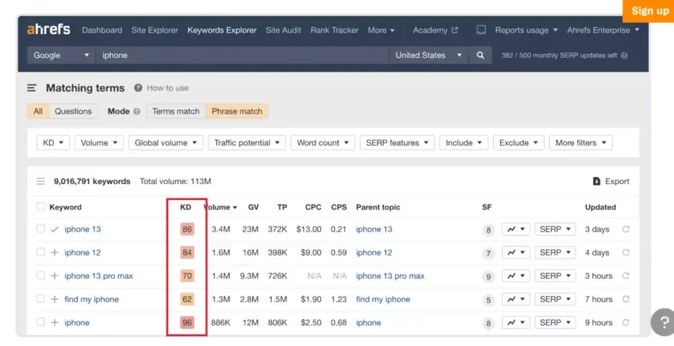Screen dimensions: 674x346
Task: Refresh the iphone 13 pro max row
Action: 626,276
